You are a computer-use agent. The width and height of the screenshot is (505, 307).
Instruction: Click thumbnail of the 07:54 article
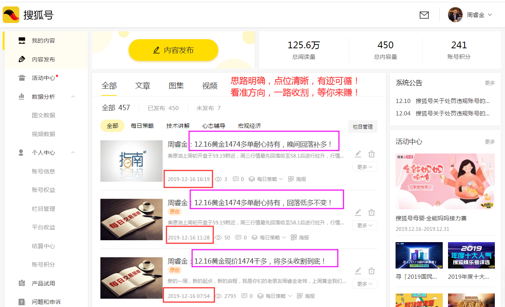(x=131, y=278)
